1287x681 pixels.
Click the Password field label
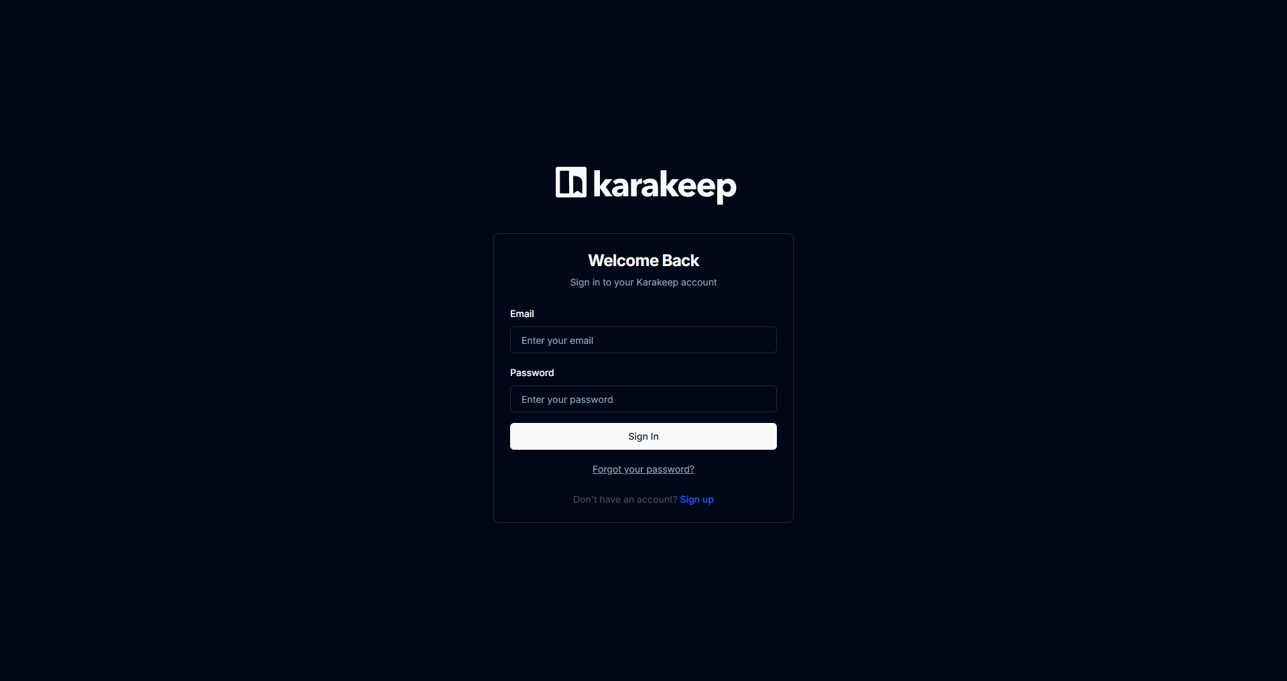[x=532, y=373]
